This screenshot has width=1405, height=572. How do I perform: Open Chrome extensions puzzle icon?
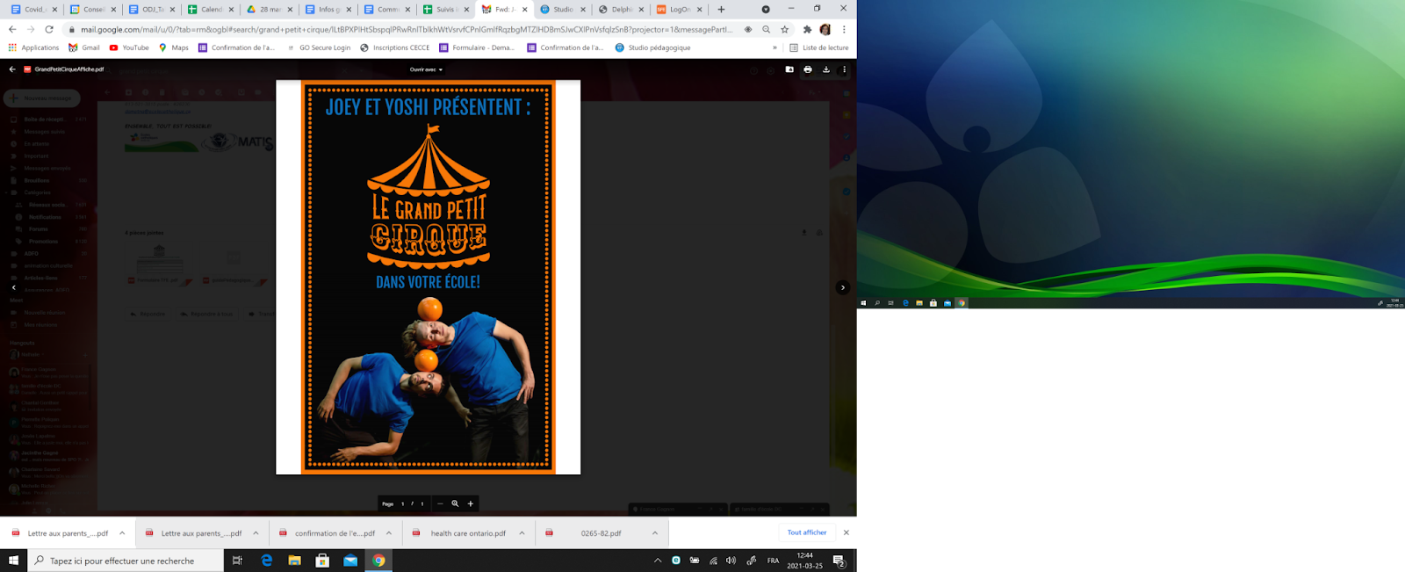tap(808, 29)
